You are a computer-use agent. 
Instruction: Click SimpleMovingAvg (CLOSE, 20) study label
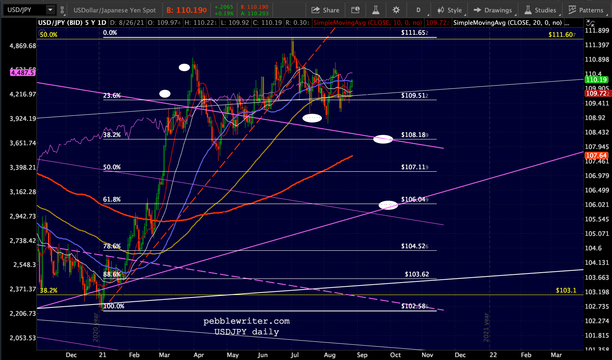508,23
